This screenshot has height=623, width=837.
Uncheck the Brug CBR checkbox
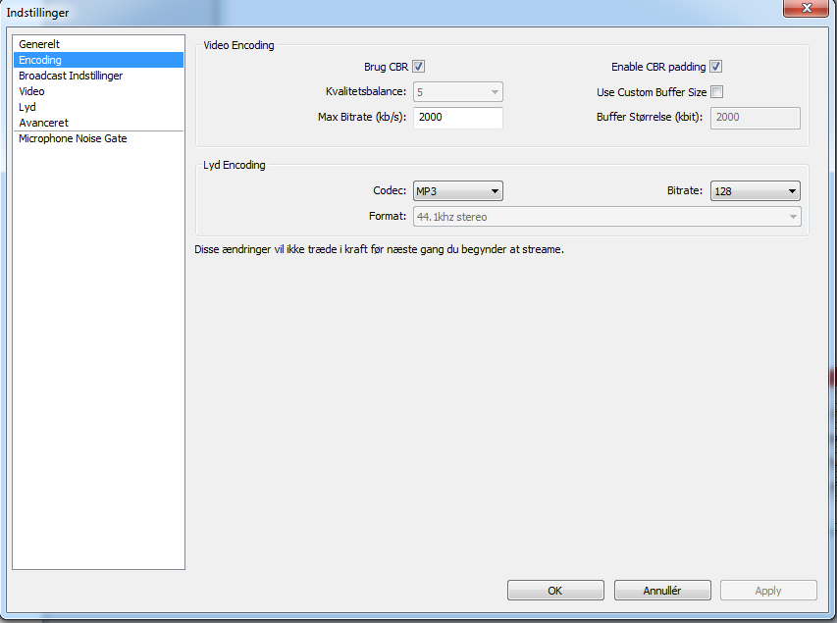419,67
